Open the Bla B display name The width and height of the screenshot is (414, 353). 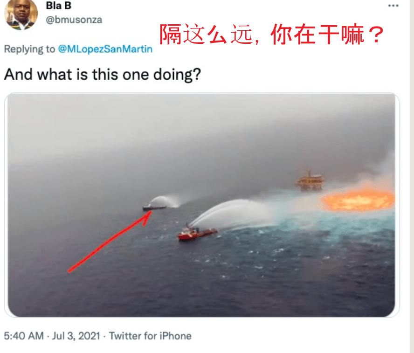(59, 6)
